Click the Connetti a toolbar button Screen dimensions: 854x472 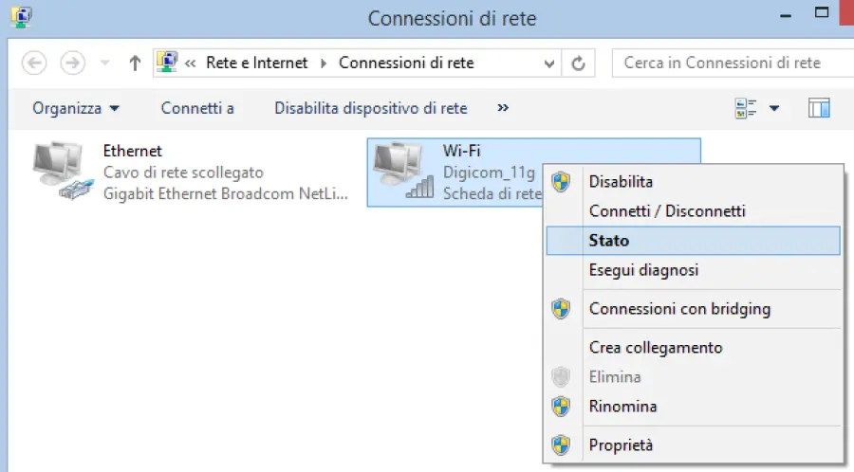(197, 108)
